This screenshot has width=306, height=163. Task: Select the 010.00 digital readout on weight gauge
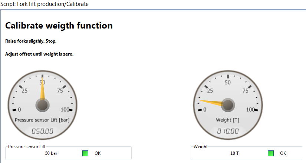[x=228, y=131]
